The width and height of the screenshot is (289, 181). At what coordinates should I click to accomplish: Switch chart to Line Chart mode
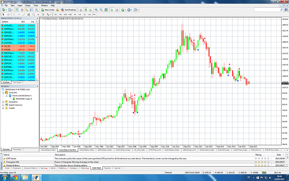click(x=91, y=10)
